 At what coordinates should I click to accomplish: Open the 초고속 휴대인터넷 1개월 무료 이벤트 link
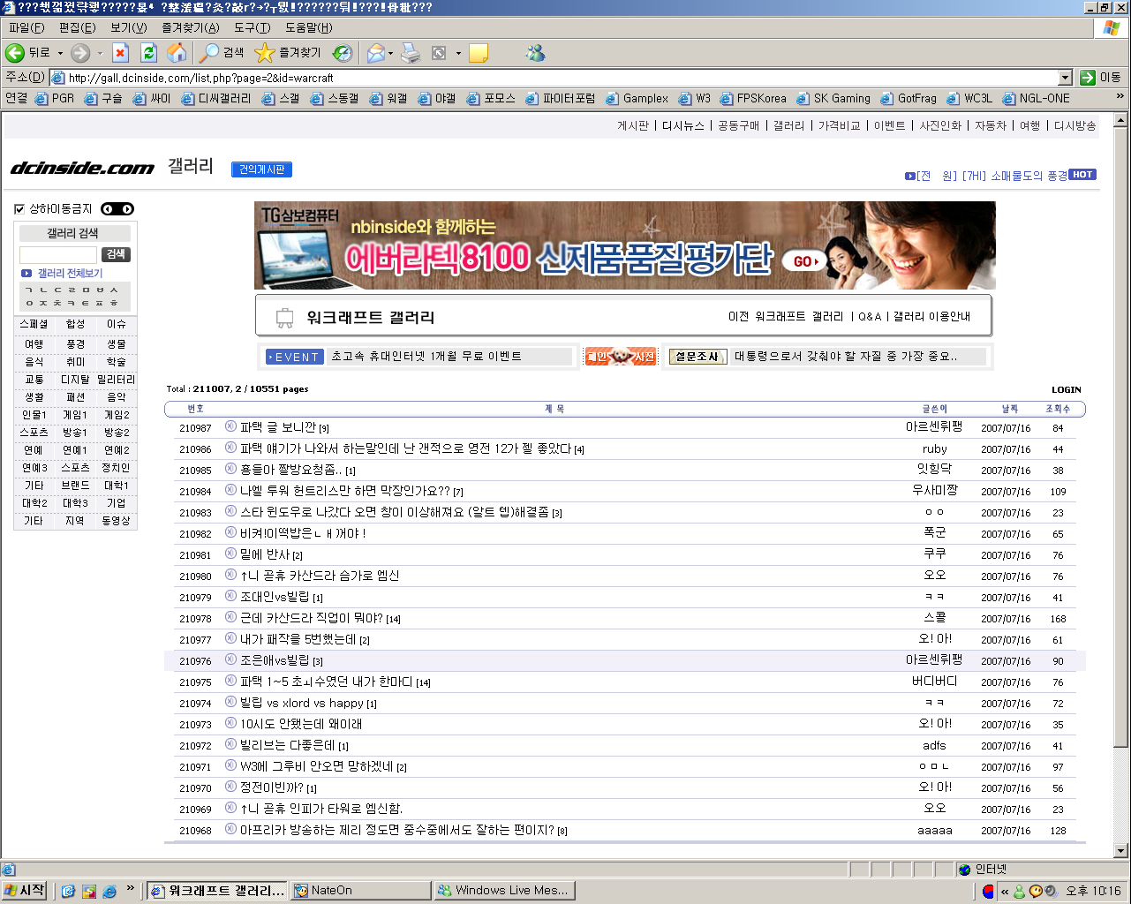point(426,357)
